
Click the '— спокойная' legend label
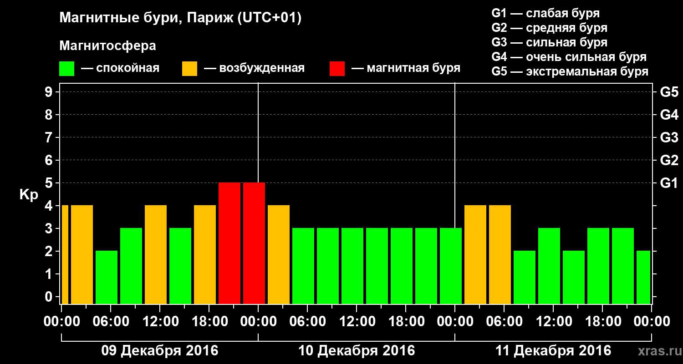(120, 69)
